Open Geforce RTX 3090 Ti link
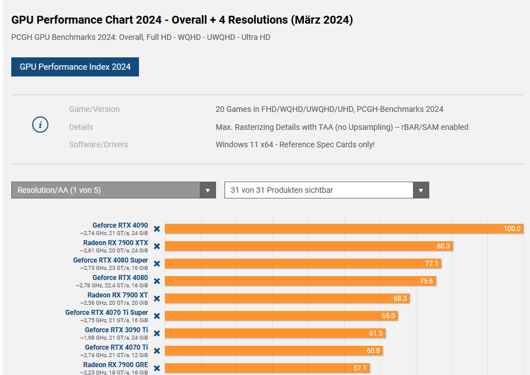 116,330
